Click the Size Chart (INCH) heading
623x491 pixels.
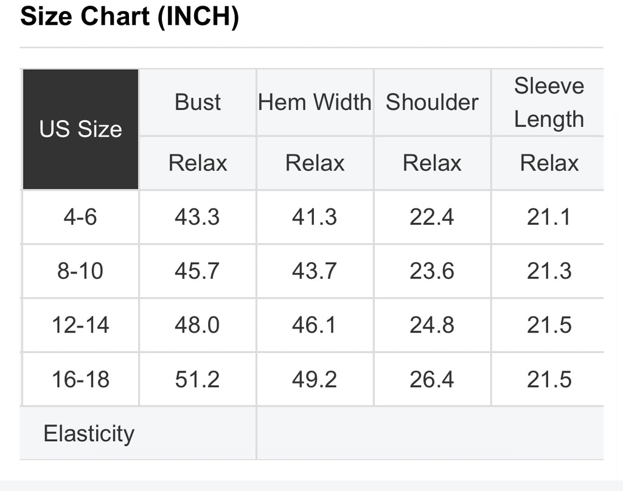[130, 16]
